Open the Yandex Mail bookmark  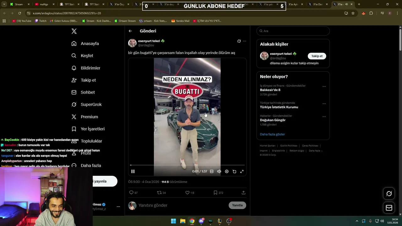(180, 21)
